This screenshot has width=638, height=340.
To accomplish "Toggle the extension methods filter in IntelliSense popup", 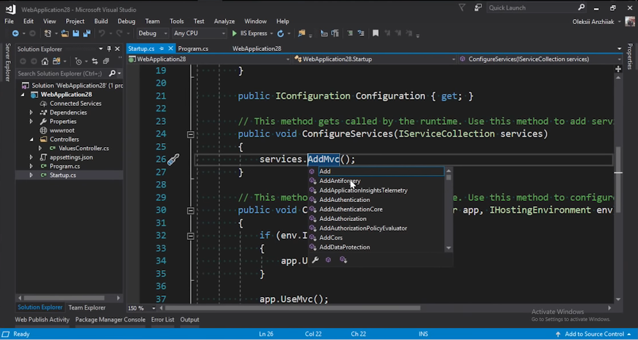I will coord(344,260).
